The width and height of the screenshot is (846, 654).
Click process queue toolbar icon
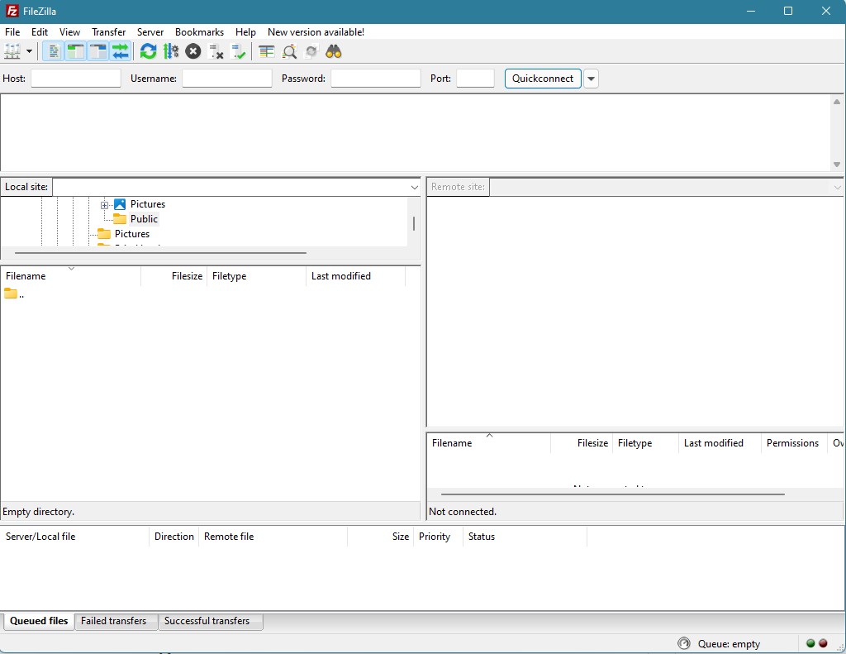pyautogui.click(x=171, y=51)
